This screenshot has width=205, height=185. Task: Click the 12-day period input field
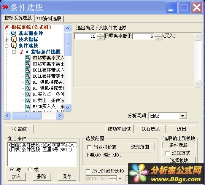86,36
